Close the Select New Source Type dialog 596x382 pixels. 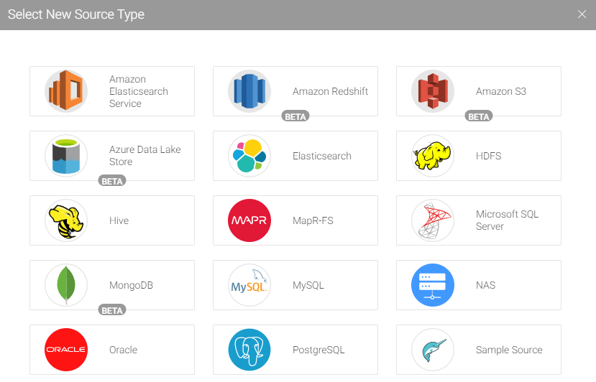pos(582,14)
